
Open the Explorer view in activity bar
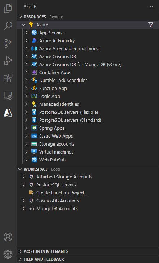click(8, 8)
